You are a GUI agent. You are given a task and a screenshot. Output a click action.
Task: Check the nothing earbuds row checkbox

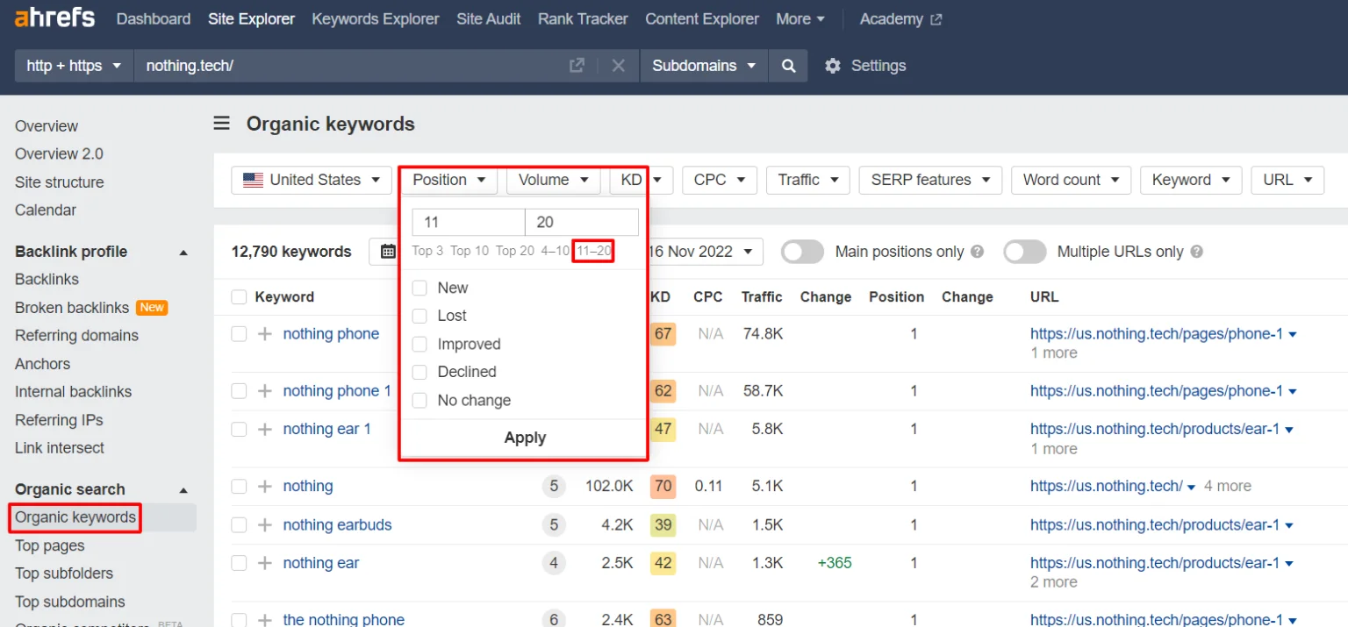pos(239,525)
